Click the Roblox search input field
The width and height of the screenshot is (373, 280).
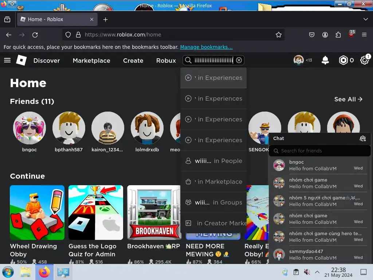pos(213,60)
